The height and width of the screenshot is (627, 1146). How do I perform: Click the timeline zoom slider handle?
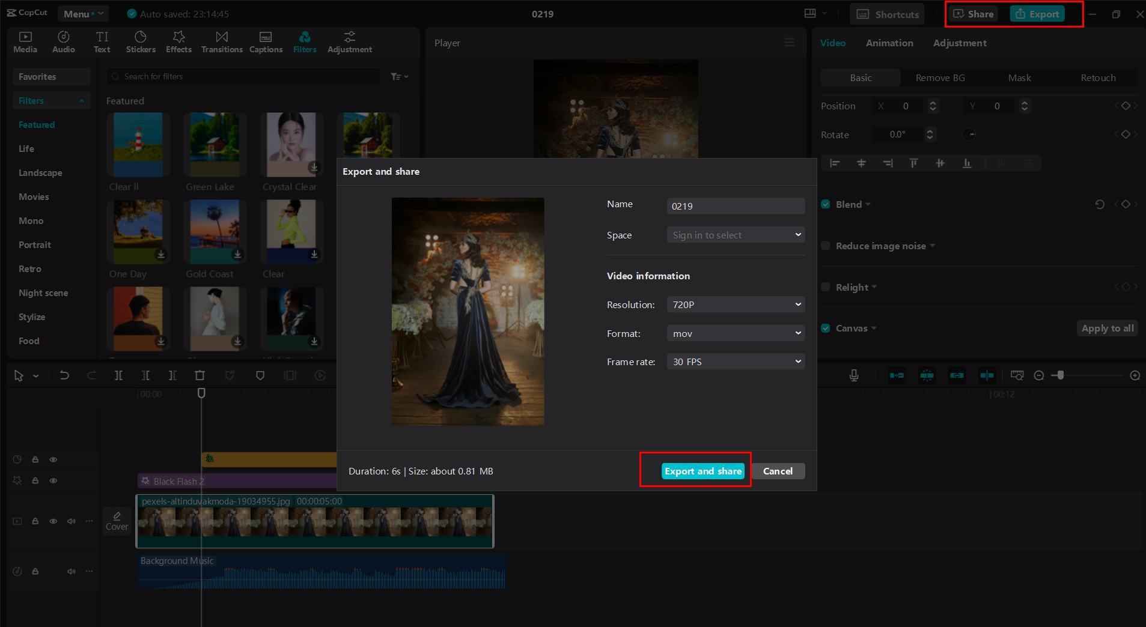1061,375
